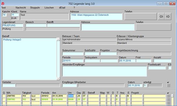The image size is (177, 106).
Task: Click the Periode field showing 201611
Action: (x=73, y=61)
